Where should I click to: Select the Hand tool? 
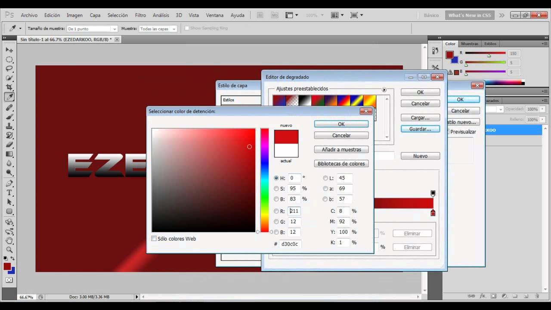click(9, 241)
